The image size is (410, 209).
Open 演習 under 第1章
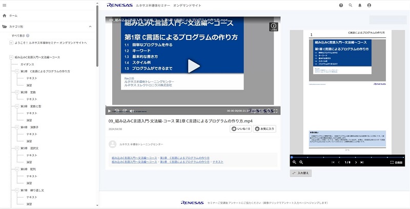click(29, 85)
